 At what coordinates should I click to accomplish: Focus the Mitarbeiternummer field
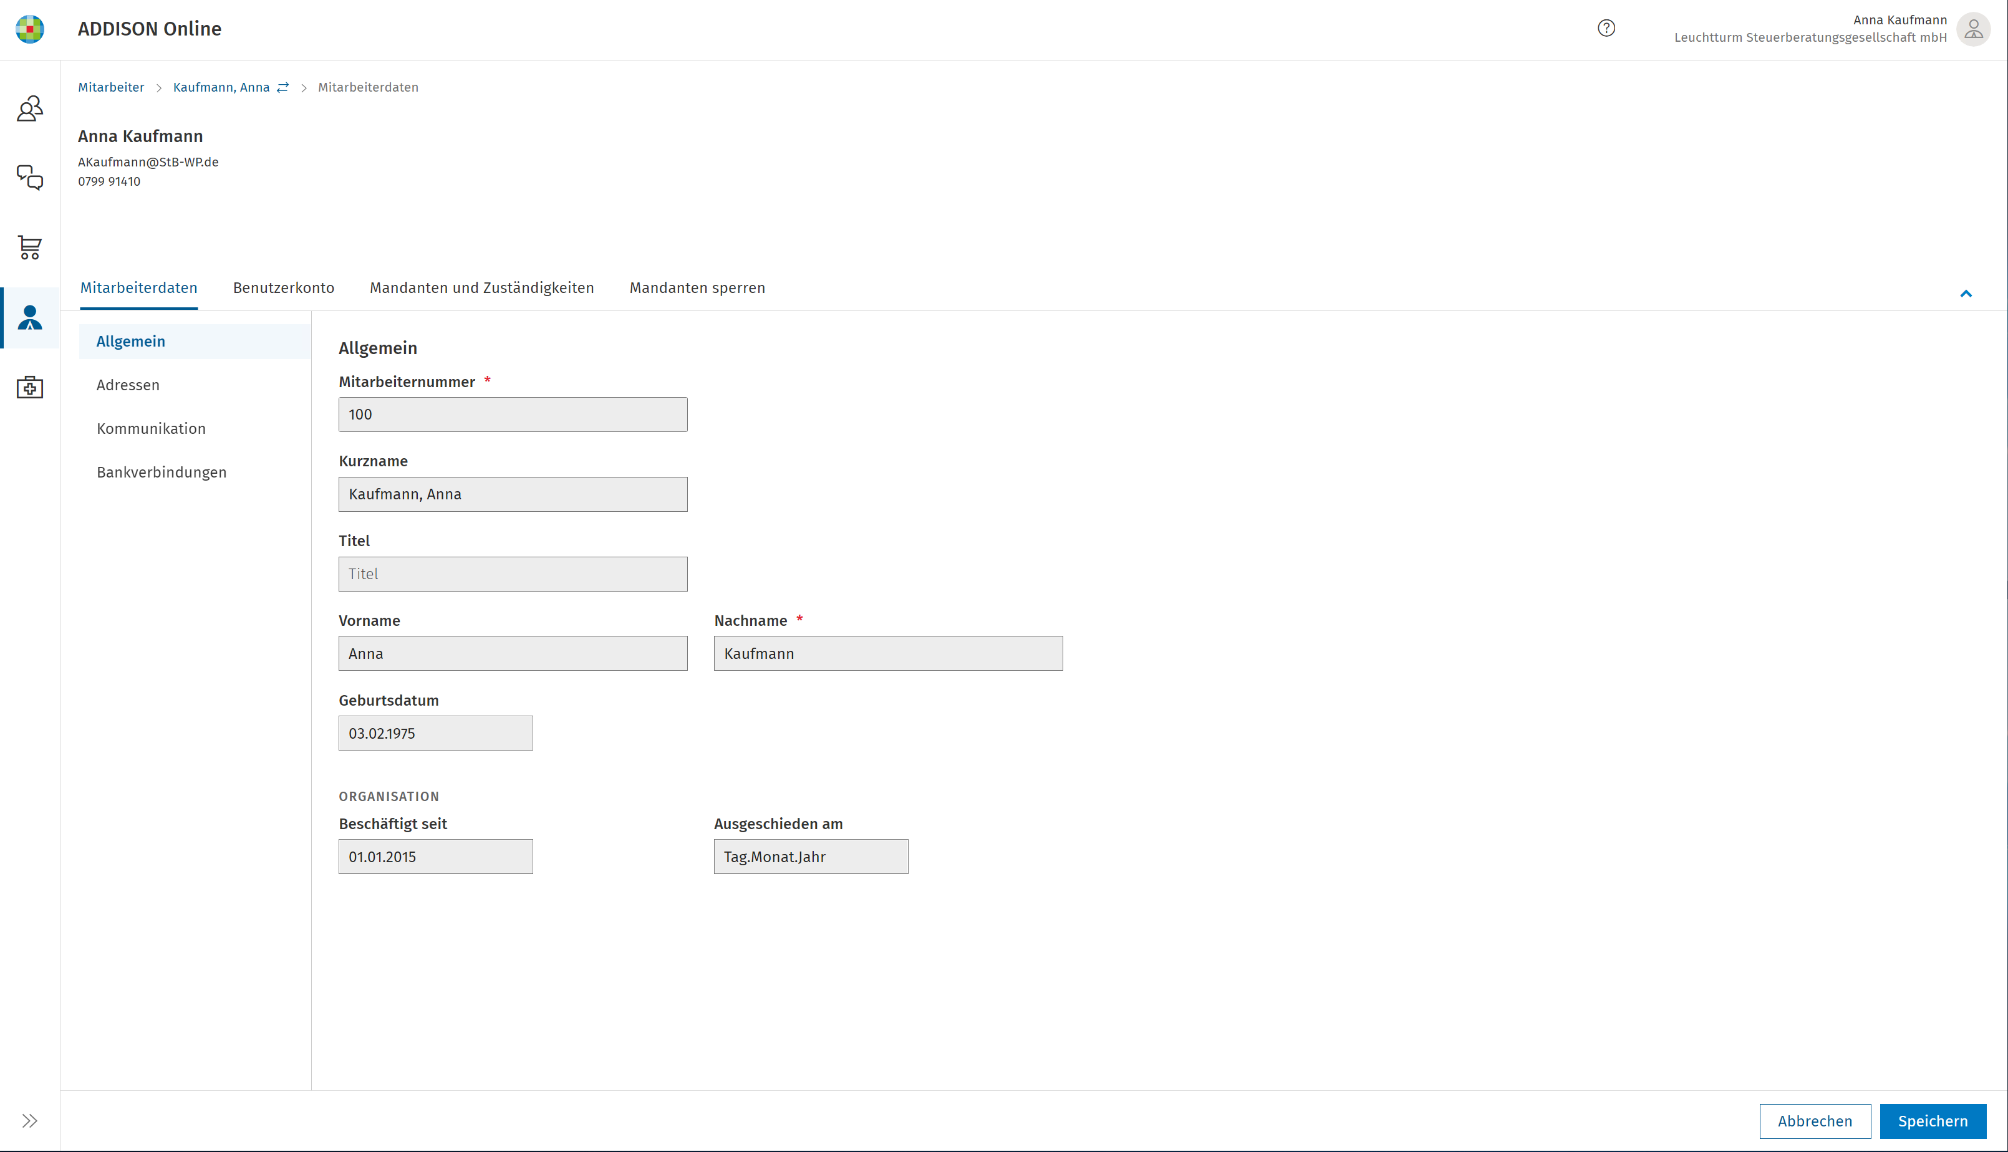[513, 415]
